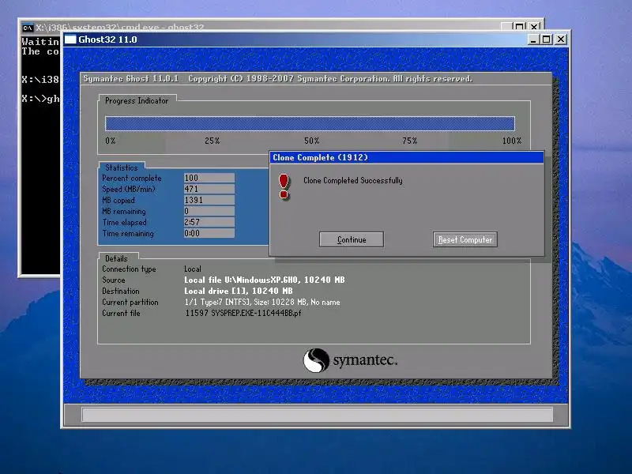632x474 pixels.
Task: Click the '50%' progress marker label
Action: [311, 141]
